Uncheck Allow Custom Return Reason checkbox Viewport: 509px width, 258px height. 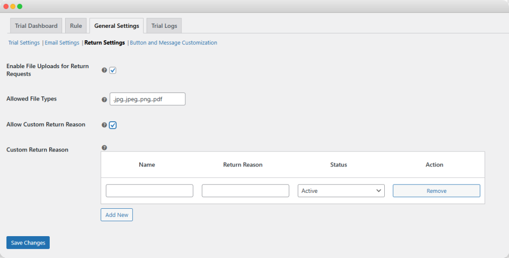click(x=113, y=125)
